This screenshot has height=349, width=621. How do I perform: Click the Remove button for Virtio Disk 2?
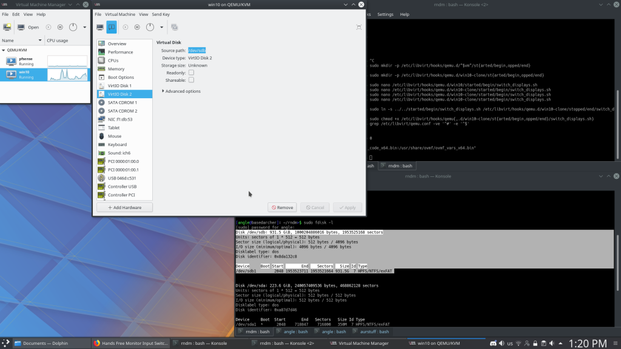(281, 207)
